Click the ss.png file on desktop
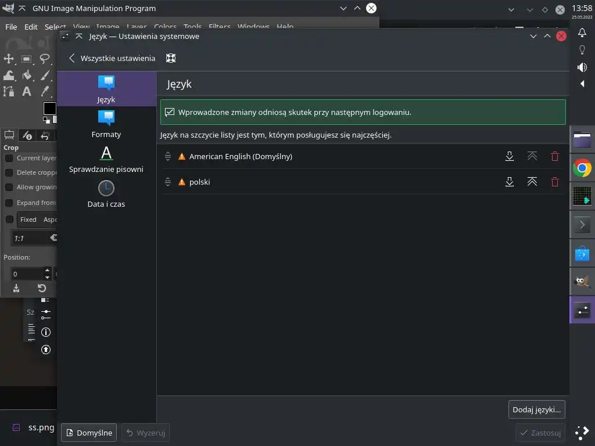The width and height of the screenshot is (595, 446). 33,427
